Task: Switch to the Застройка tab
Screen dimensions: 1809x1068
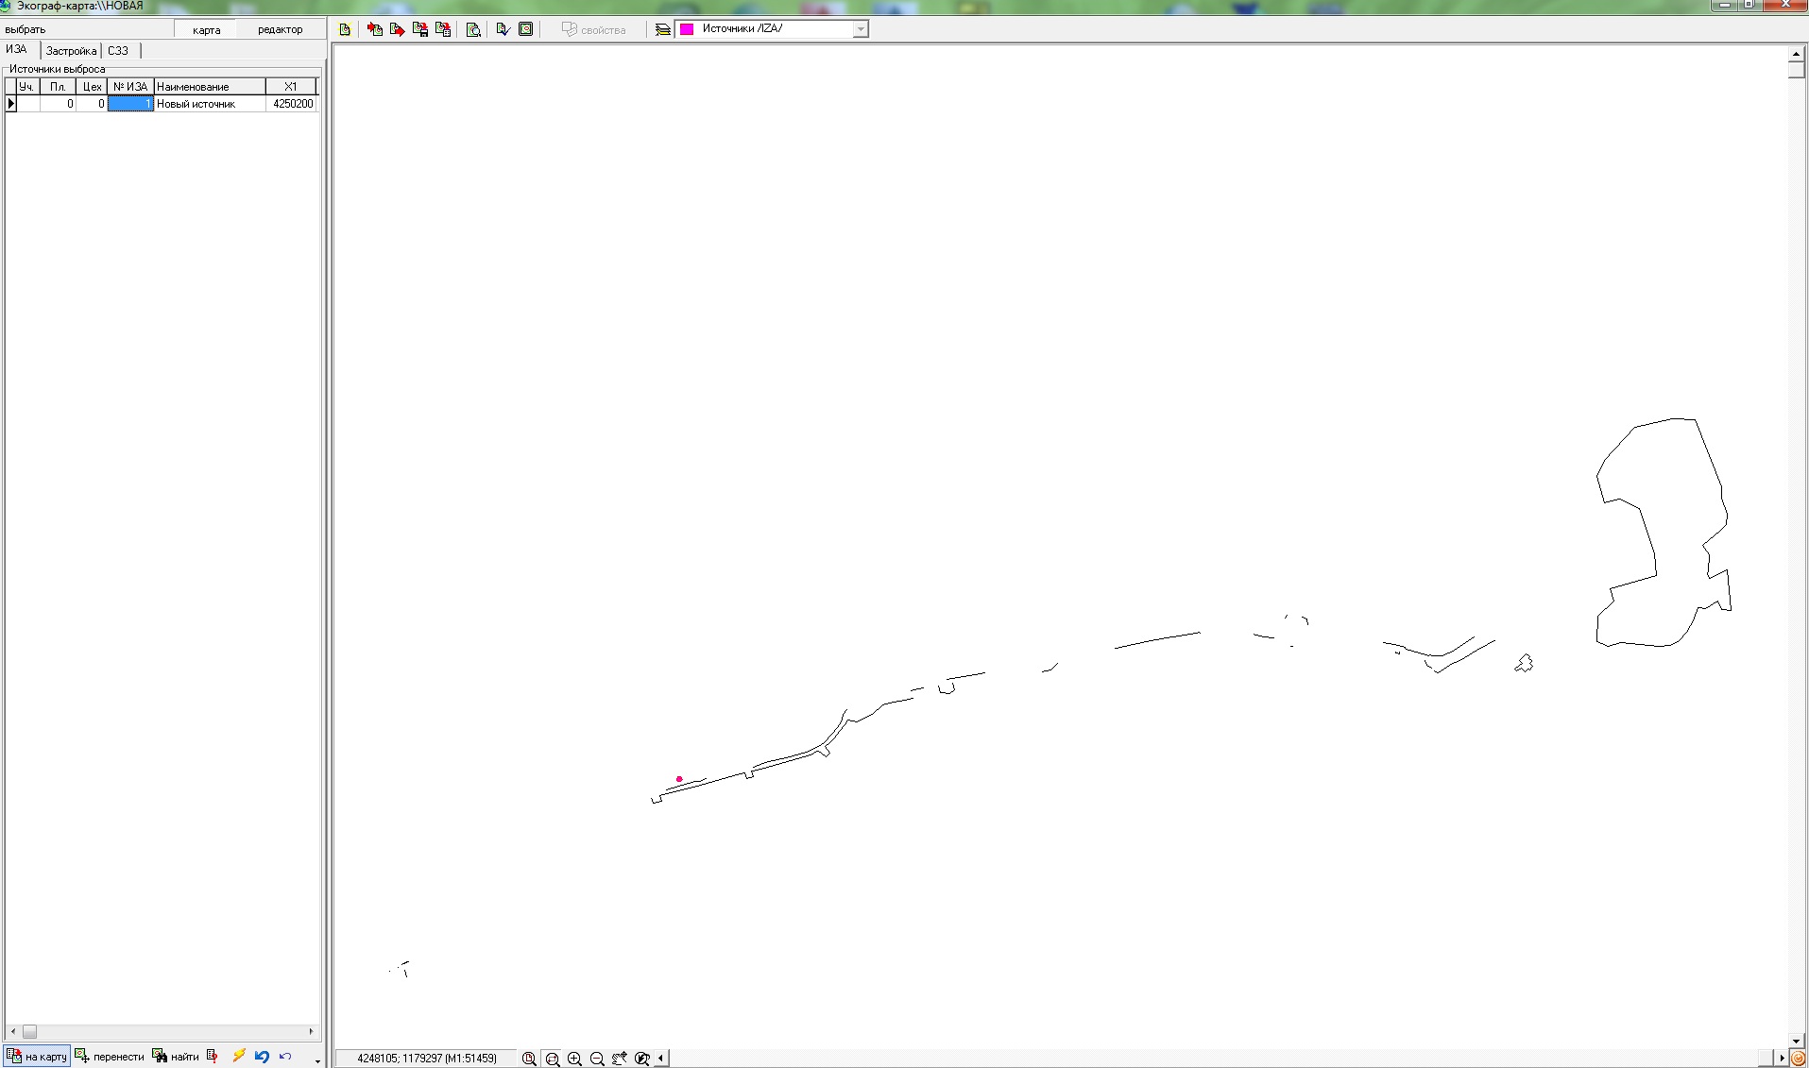Action: coord(71,51)
